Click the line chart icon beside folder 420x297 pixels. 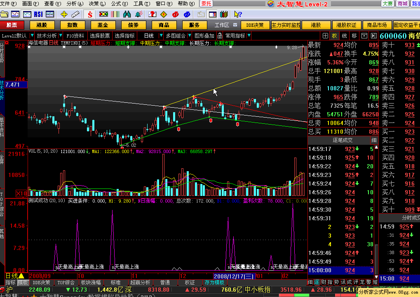point(15,14)
